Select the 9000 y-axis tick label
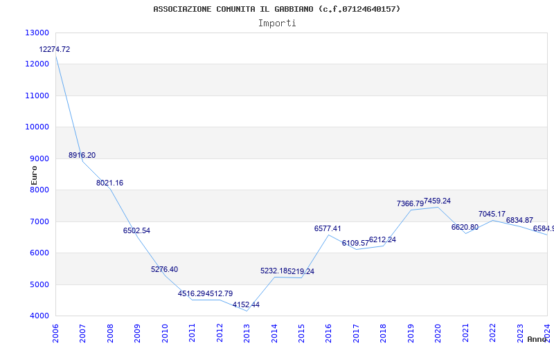This screenshot has width=554, height=346. tap(39, 158)
